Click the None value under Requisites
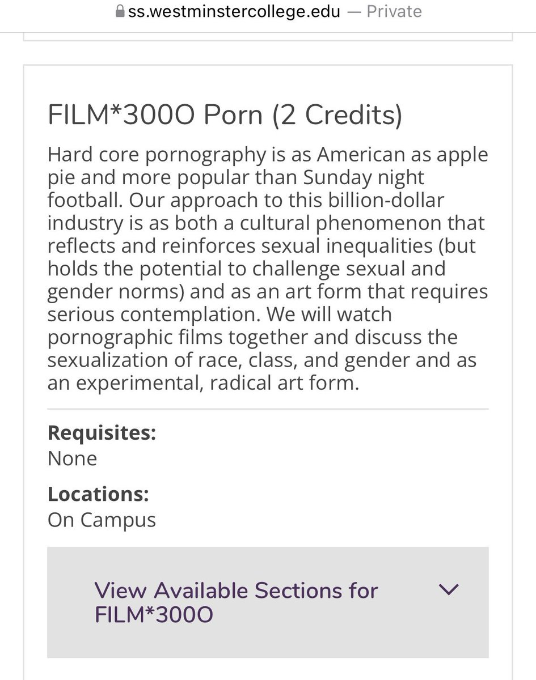The width and height of the screenshot is (536, 680). (x=73, y=458)
